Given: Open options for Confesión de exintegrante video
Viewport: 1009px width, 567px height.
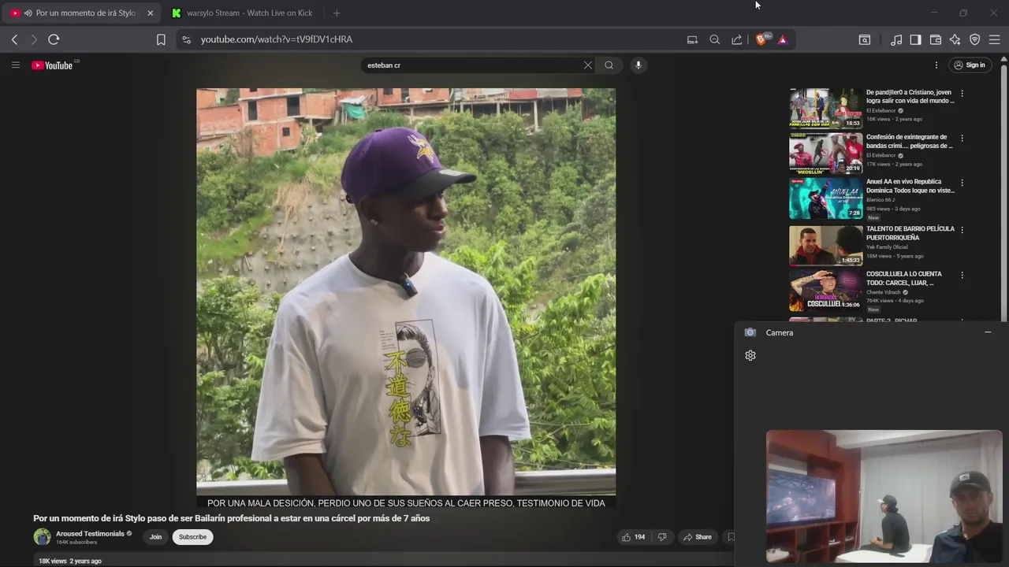Looking at the screenshot, I should click(962, 138).
